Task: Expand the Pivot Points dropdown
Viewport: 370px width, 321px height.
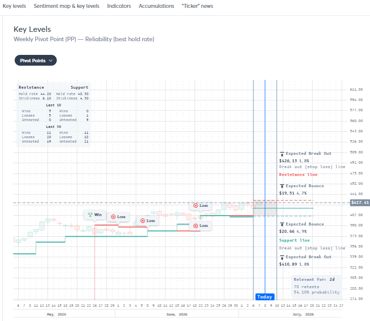Action: (x=36, y=60)
